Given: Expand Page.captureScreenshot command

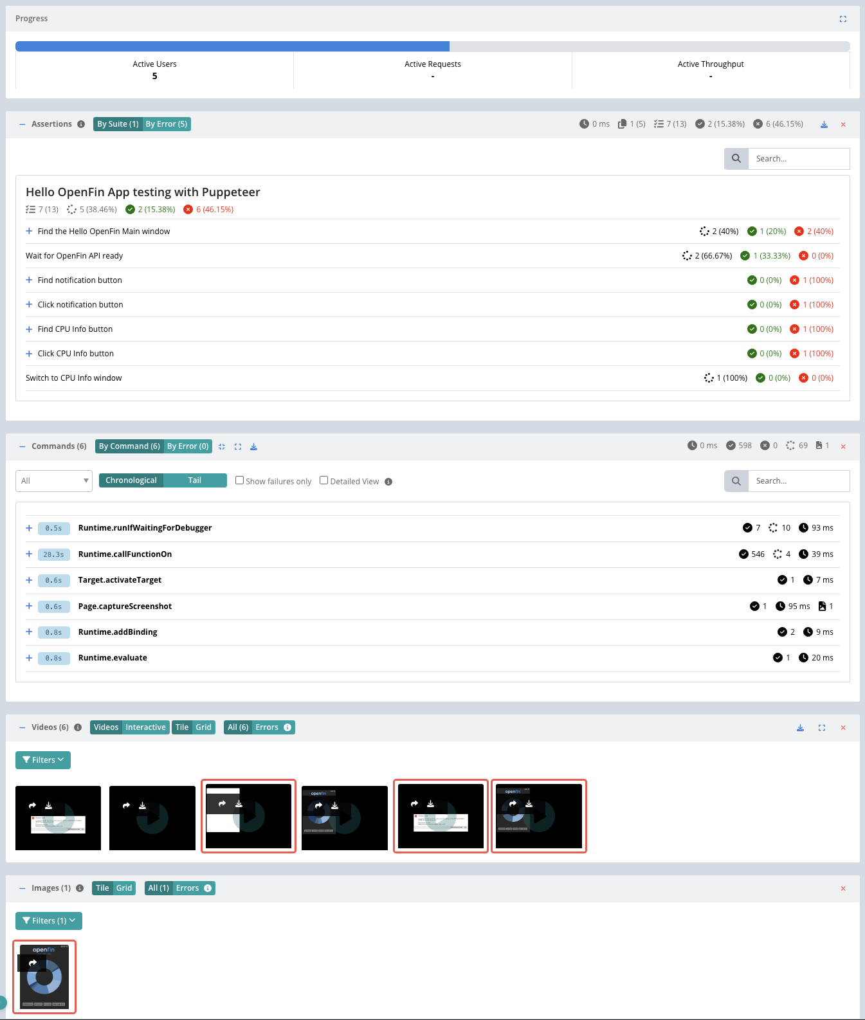Looking at the screenshot, I should point(29,606).
